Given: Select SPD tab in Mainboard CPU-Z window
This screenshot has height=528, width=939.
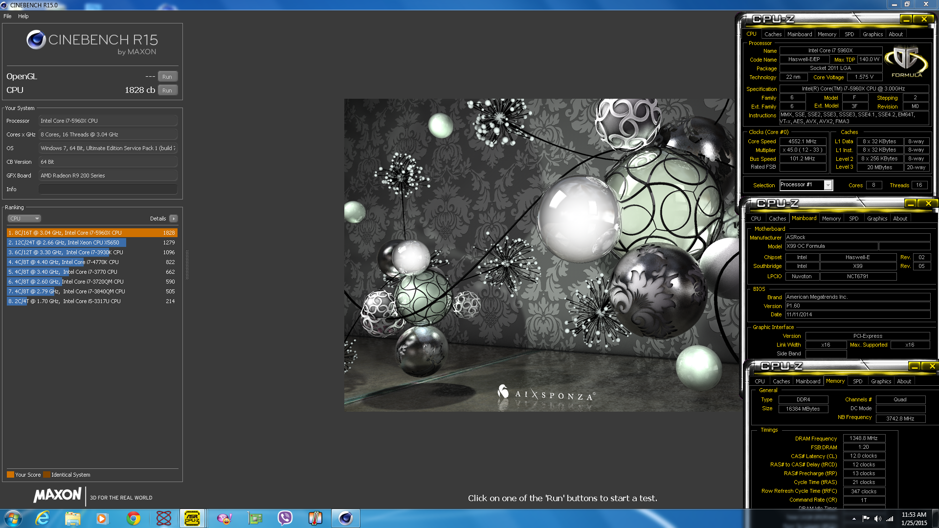Looking at the screenshot, I should [x=853, y=219].
